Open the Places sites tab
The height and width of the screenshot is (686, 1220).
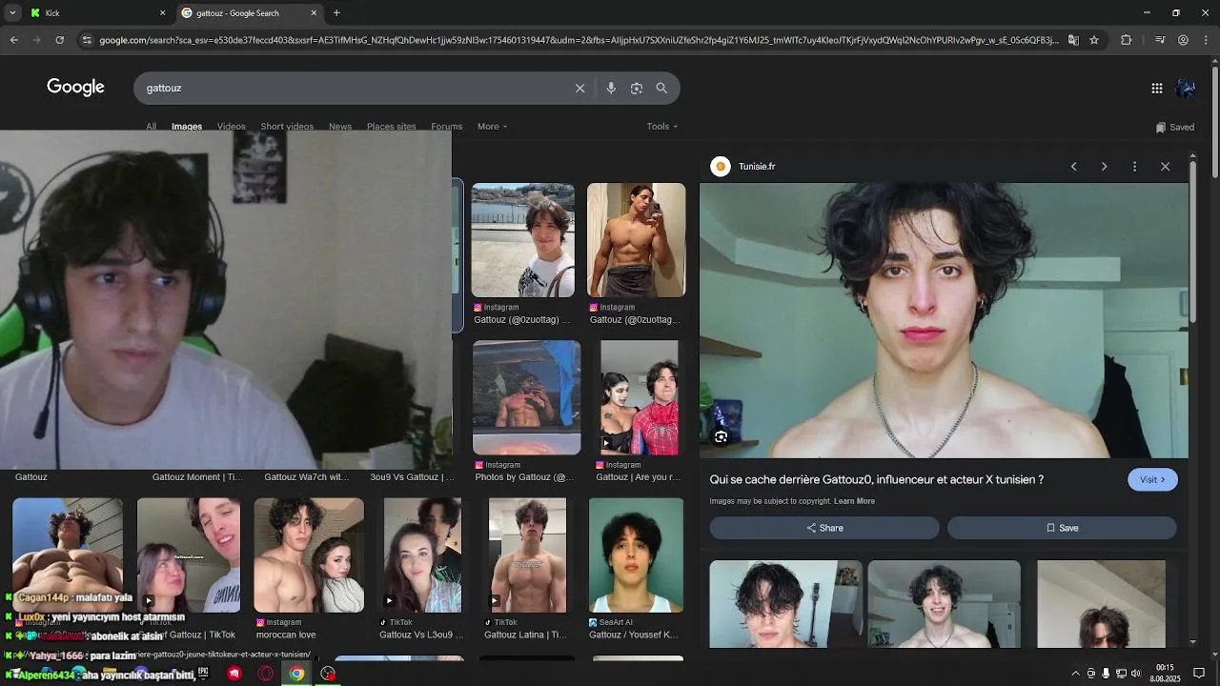click(x=392, y=126)
